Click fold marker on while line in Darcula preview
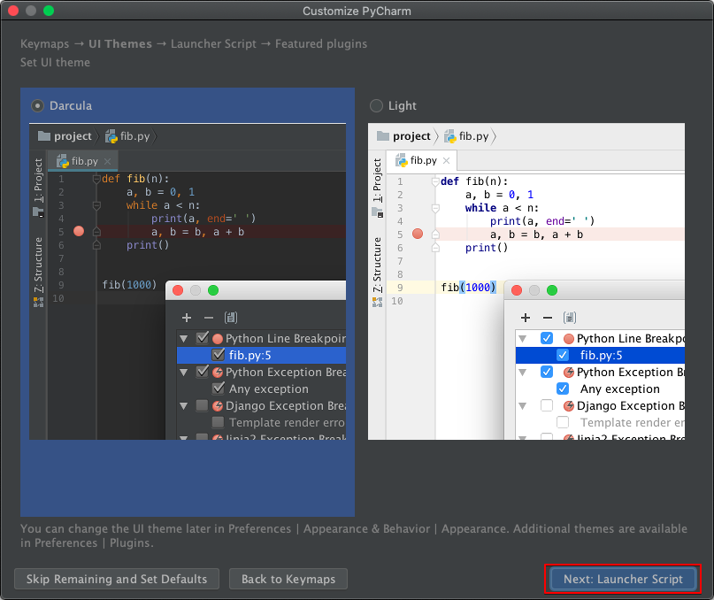 tap(96, 206)
